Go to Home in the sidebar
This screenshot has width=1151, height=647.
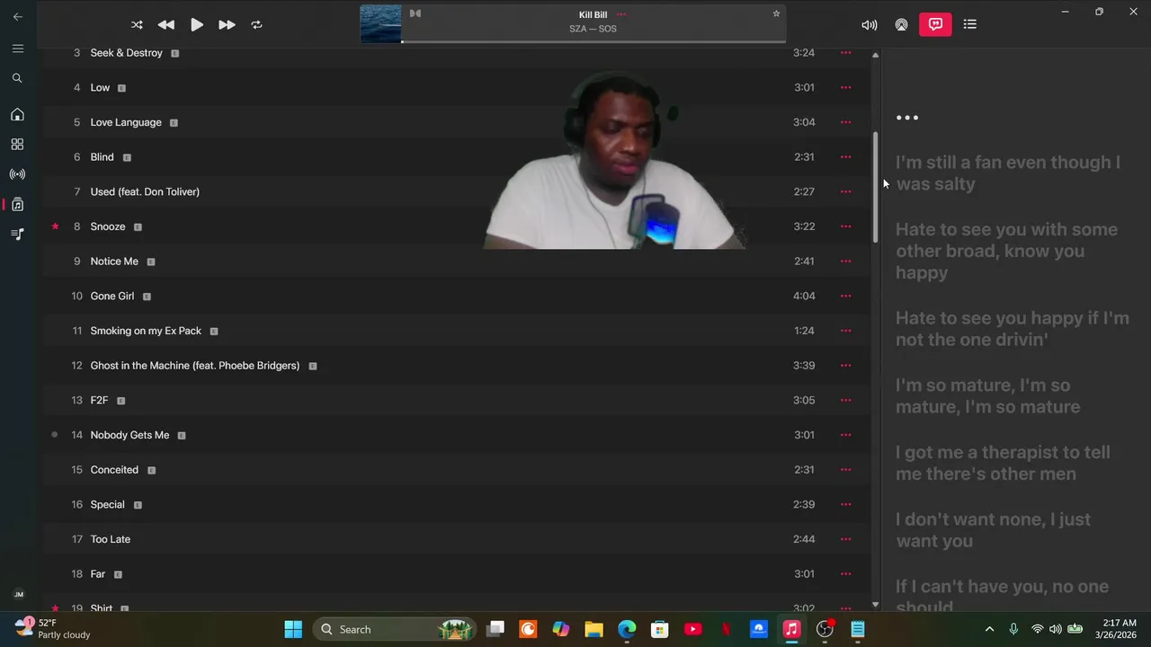point(17,114)
